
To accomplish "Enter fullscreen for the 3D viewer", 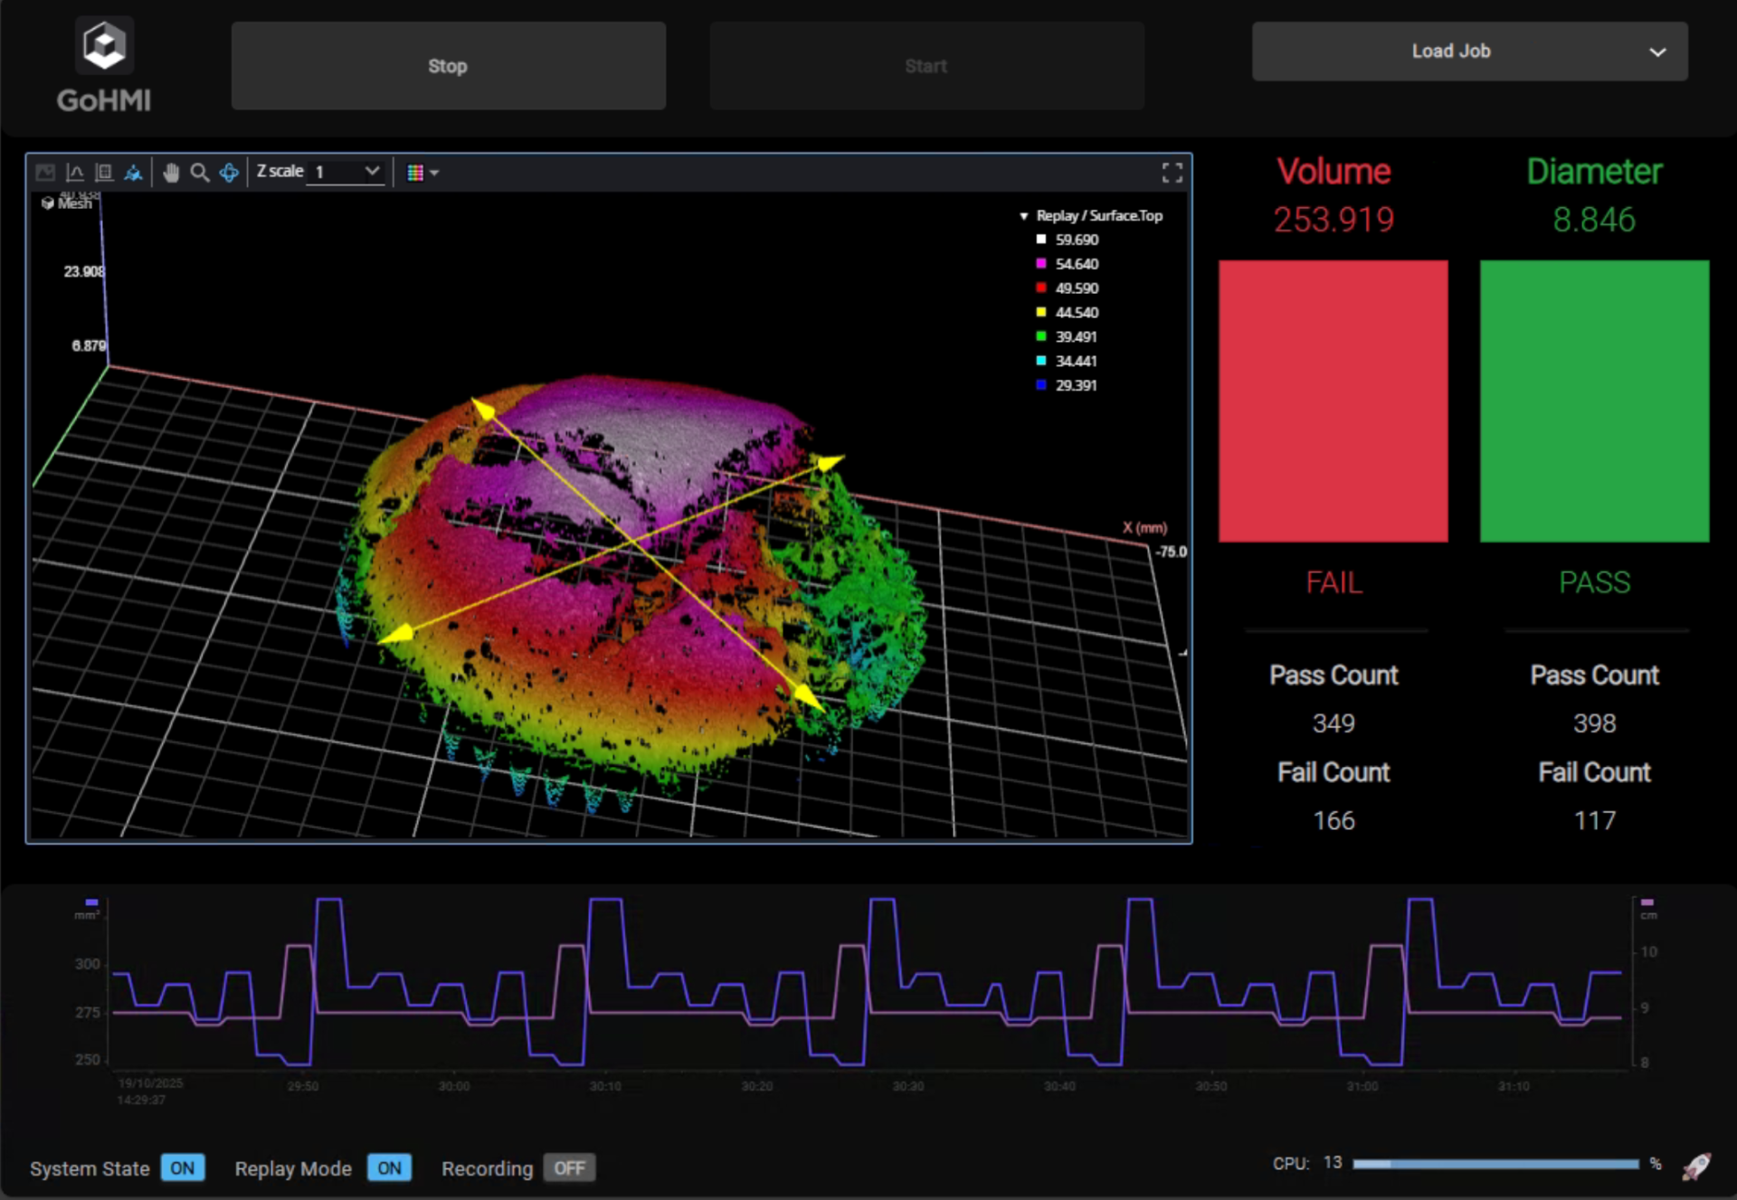I will coord(1172,173).
